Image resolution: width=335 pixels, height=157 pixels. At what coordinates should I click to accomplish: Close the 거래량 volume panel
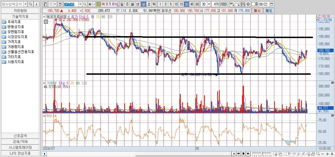click(332, 83)
